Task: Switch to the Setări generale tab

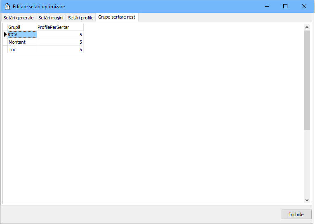Action: click(19, 18)
